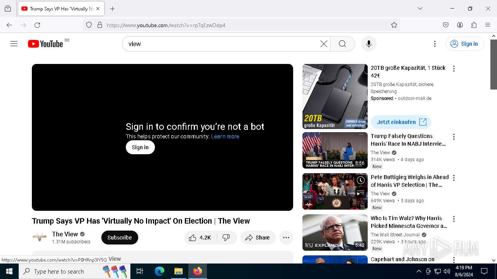Open The View channel name
This screenshot has width=497, height=279.
65,234
